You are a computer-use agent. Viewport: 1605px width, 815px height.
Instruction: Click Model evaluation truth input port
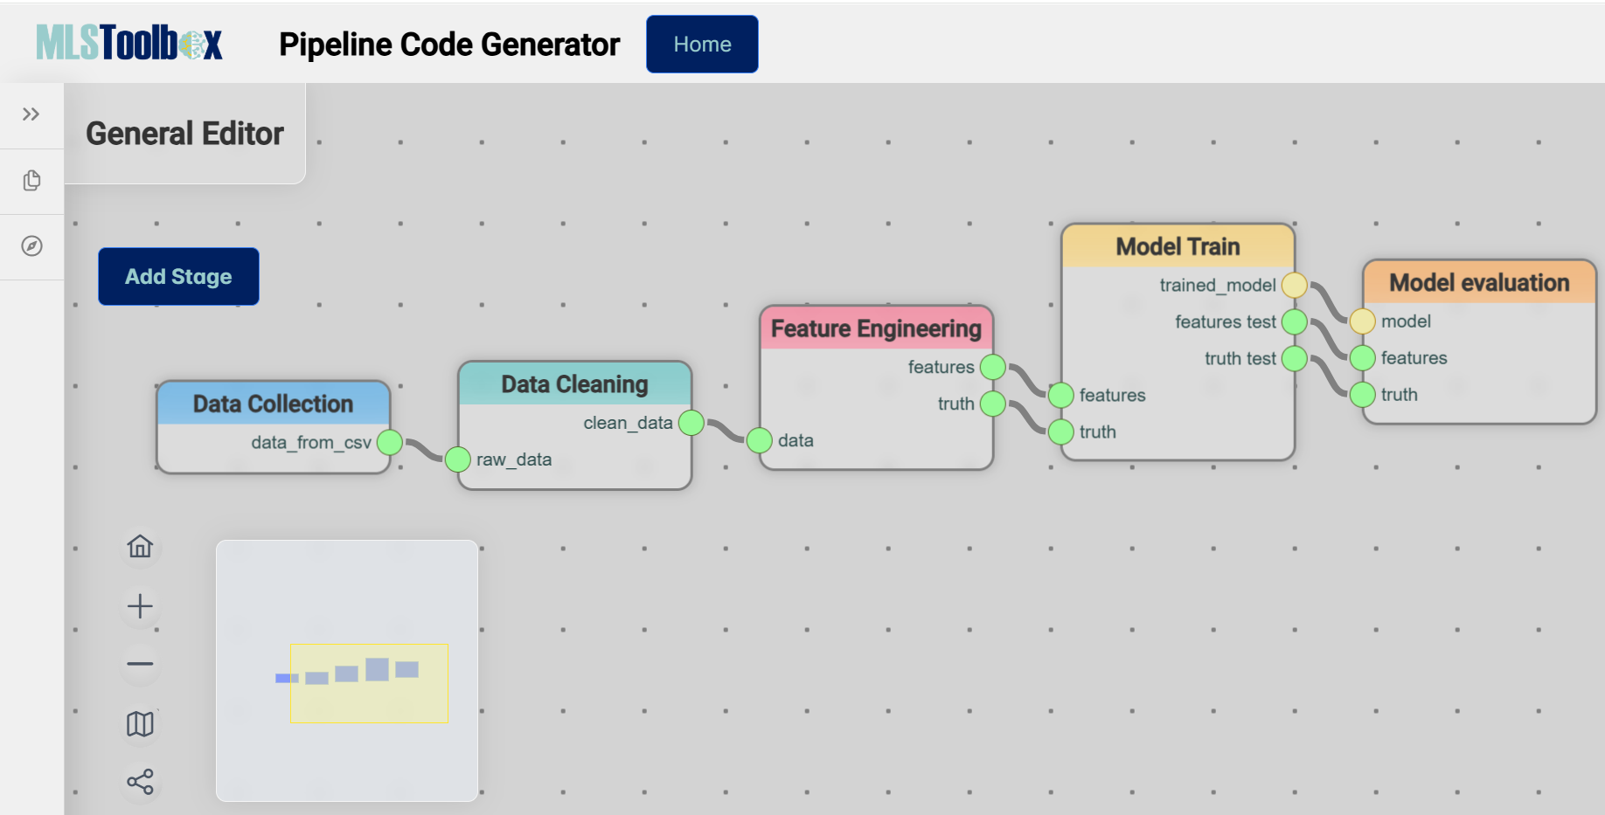1363,395
